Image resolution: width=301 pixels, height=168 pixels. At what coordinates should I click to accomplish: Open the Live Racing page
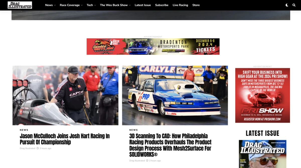[x=180, y=5]
